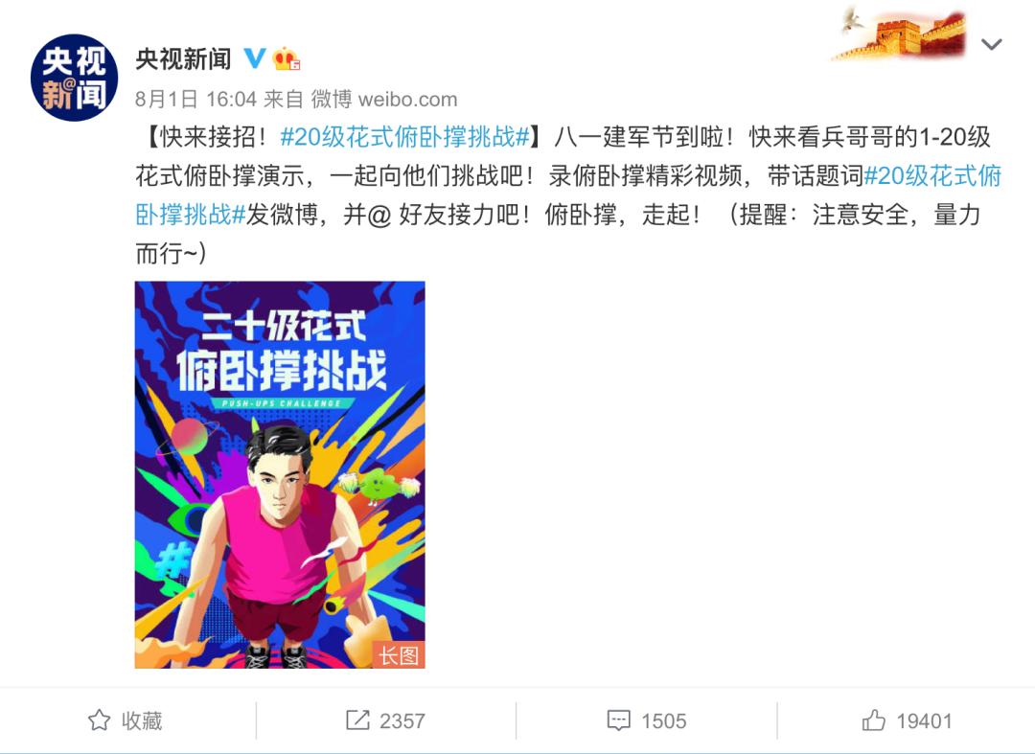
Task: Click the 19401 like count
Action: coord(924,720)
